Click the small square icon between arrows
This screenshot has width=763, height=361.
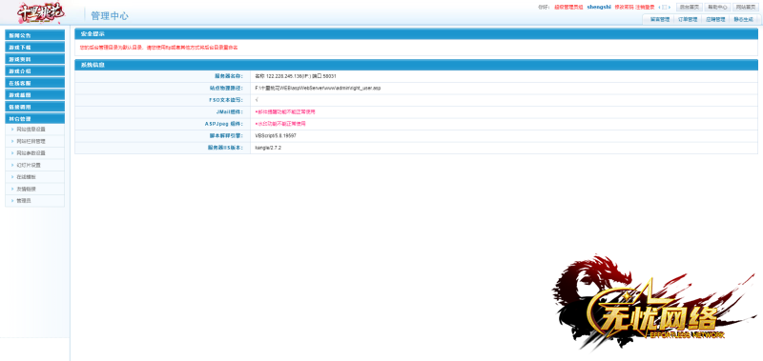tap(664, 7)
